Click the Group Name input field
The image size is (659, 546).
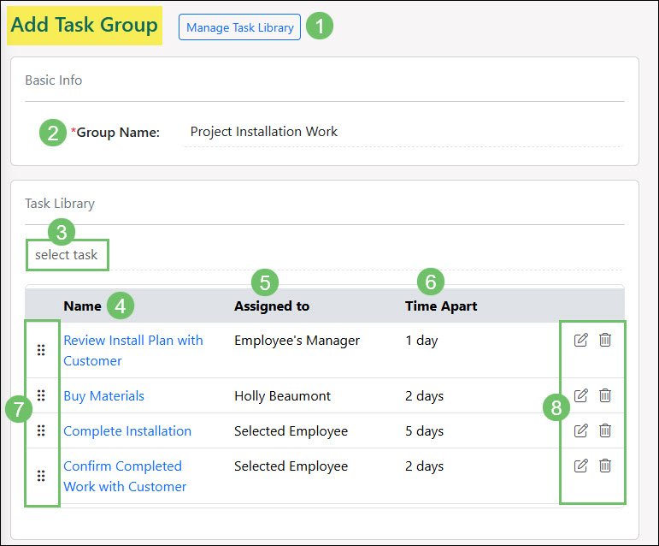point(402,132)
